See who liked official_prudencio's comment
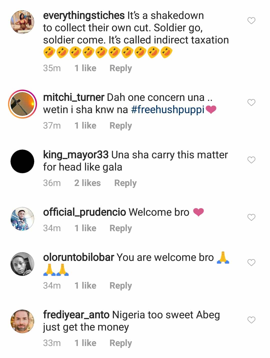270x358 pixels. pos(85,228)
